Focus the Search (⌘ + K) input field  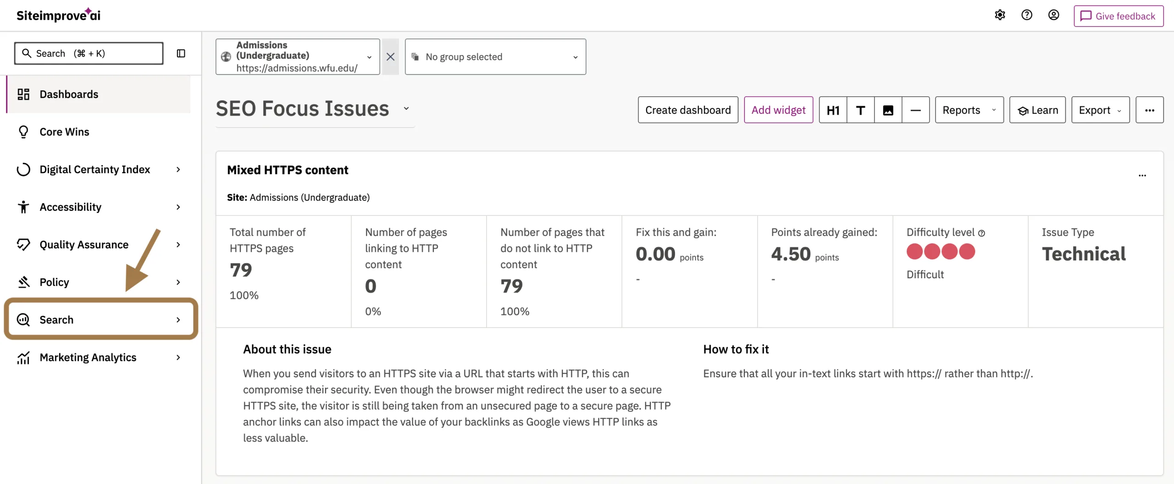tap(89, 53)
